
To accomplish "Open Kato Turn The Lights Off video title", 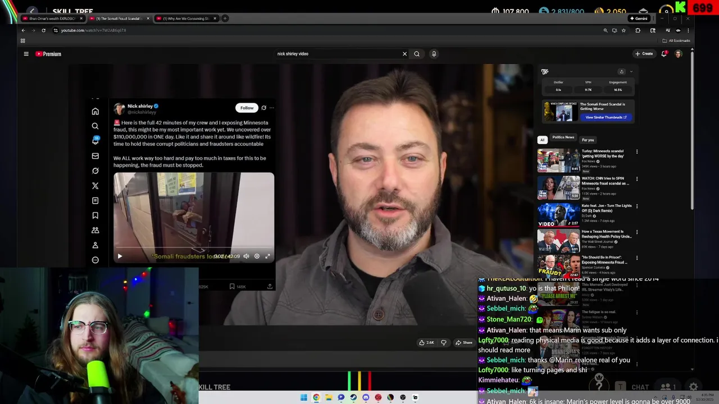I will tap(607, 208).
